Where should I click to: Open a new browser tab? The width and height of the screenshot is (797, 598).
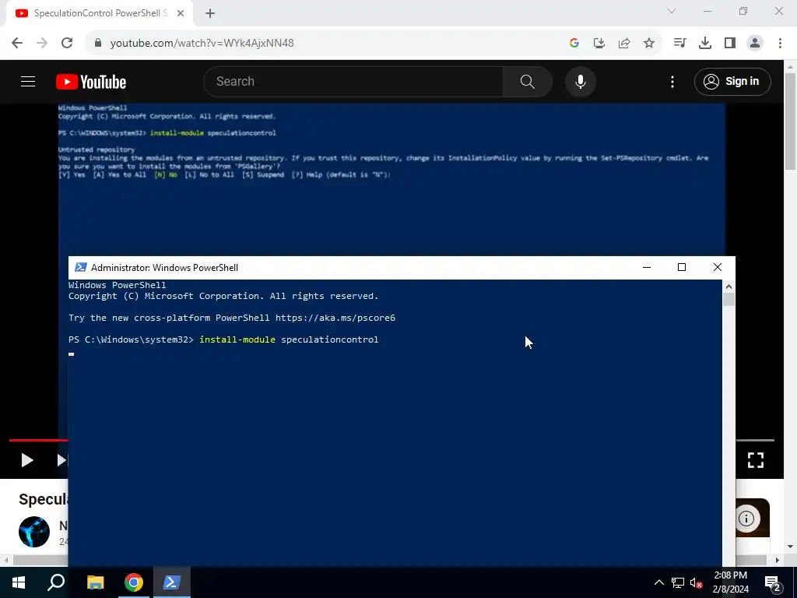[x=210, y=13]
